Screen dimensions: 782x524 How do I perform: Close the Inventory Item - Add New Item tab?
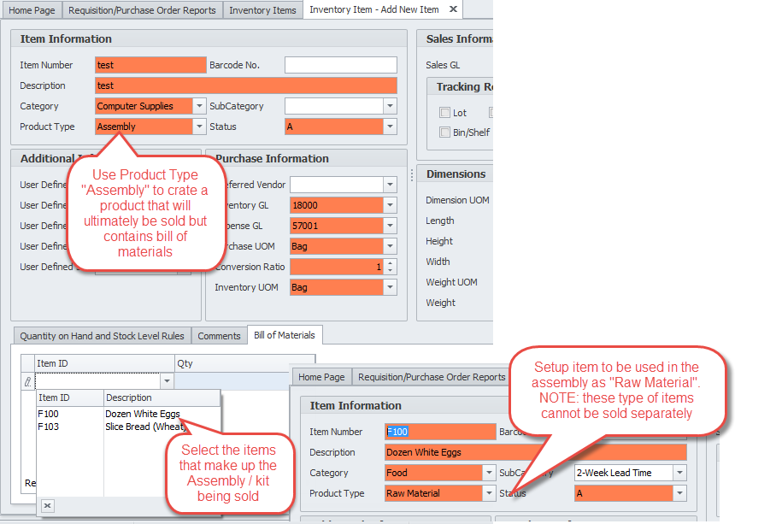point(453,9)
